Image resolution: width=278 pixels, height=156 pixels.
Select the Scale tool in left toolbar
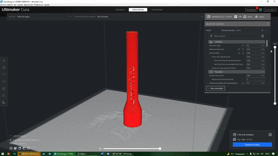(4, 68)
